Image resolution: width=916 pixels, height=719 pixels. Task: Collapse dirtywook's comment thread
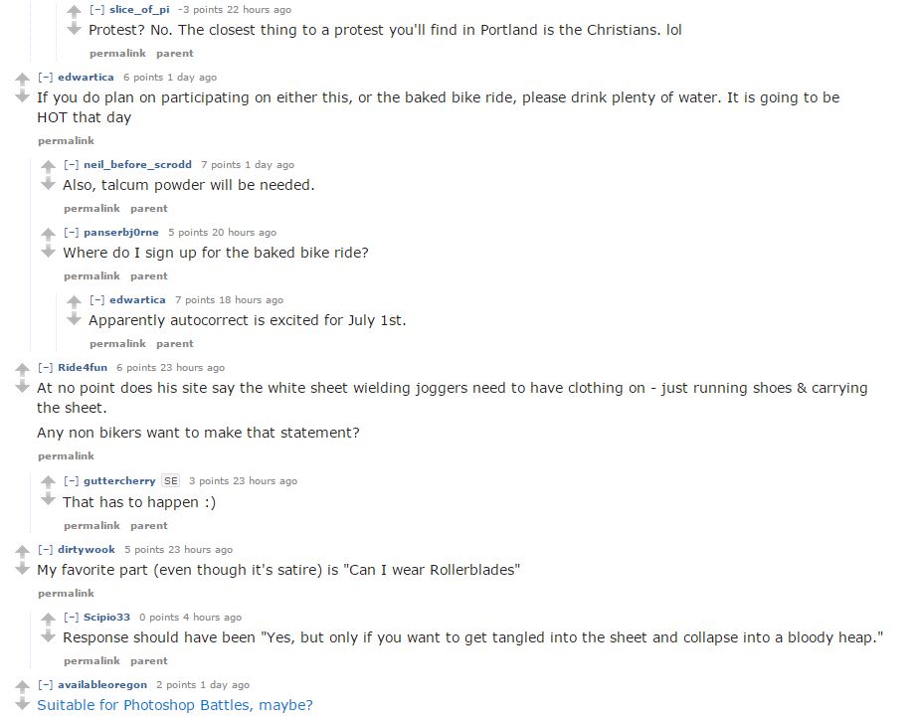click(x=45, y=549)
